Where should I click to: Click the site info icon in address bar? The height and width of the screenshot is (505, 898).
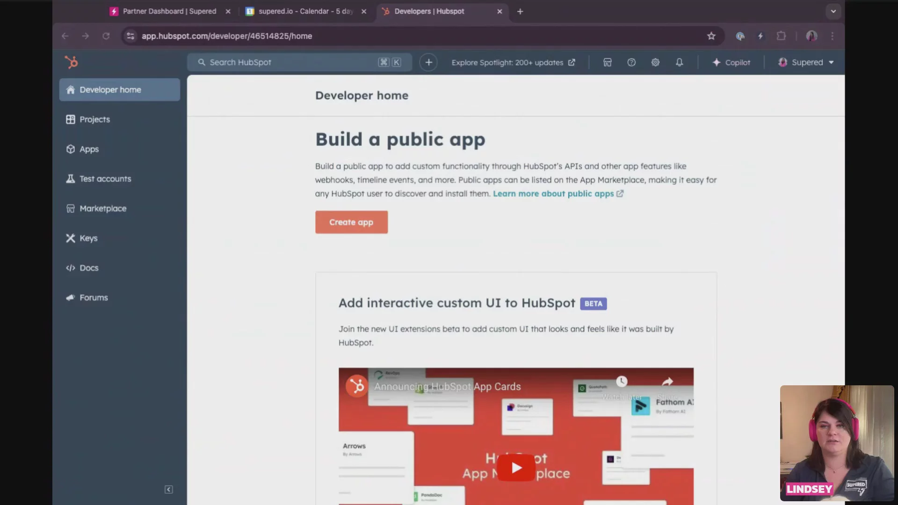pyautogui.click(x=130, y=36)
